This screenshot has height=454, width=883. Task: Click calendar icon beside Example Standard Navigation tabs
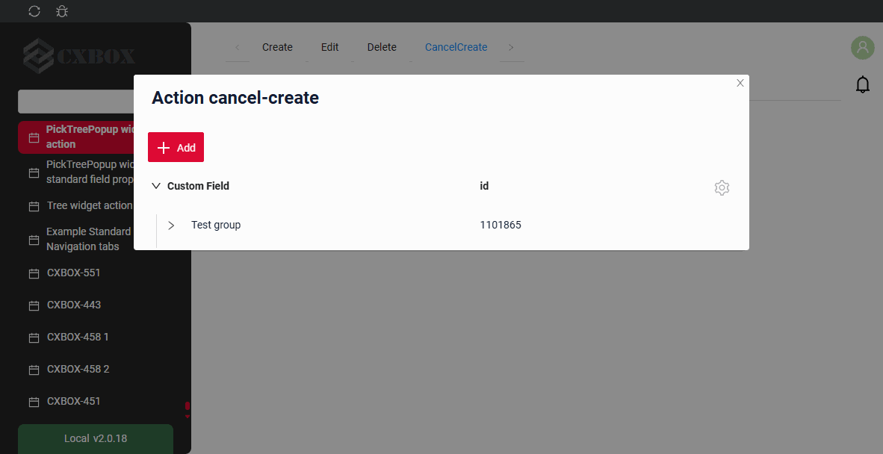coord(34,240)
